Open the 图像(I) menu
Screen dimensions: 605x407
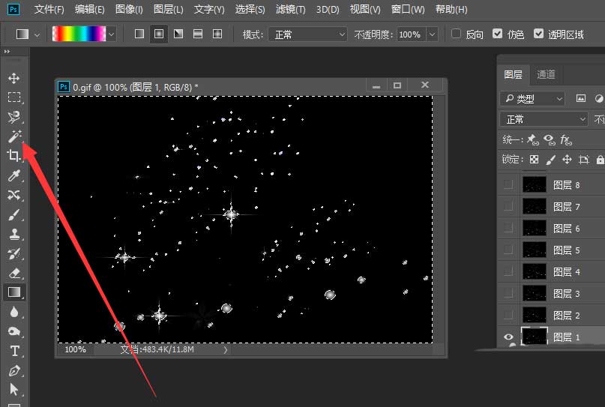[x=129, y=9]
